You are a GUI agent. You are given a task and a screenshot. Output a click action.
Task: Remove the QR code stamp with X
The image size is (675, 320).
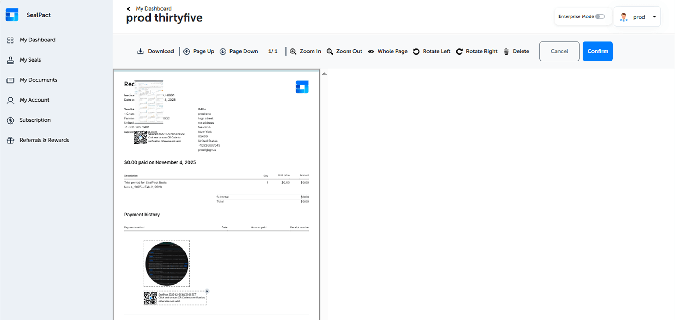(x=207, y=291)
